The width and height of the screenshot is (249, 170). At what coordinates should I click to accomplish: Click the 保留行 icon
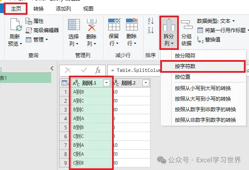(114, 24)
